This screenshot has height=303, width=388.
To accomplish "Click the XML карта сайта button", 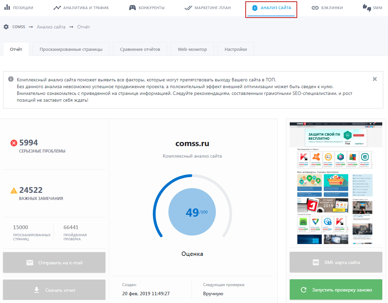I will tap(336, 262).
